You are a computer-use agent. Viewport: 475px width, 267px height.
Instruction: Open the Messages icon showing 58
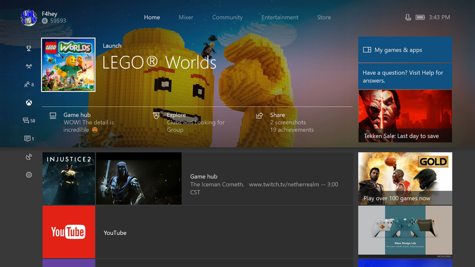point(29,120)
